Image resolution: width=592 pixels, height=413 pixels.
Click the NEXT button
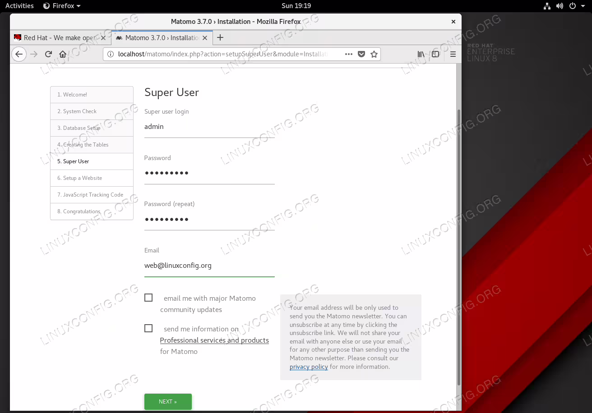click(x=168, y=402)
